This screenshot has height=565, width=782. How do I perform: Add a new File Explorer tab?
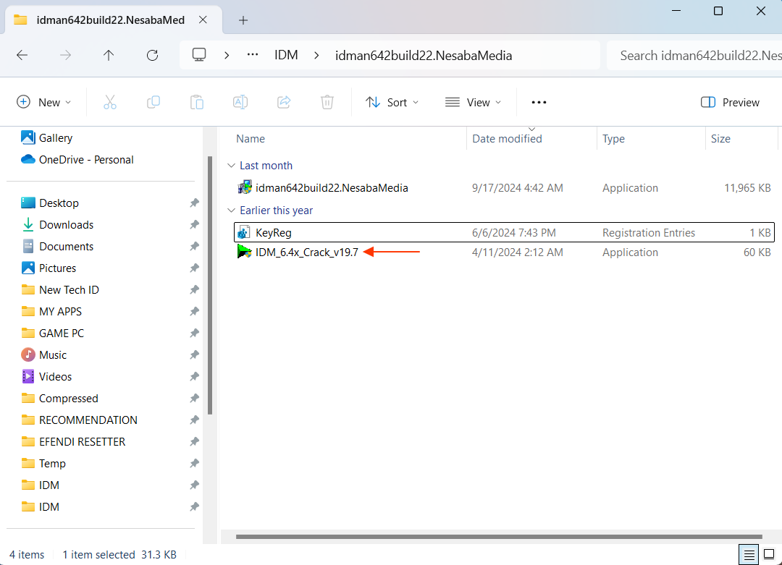click(243, 20)
